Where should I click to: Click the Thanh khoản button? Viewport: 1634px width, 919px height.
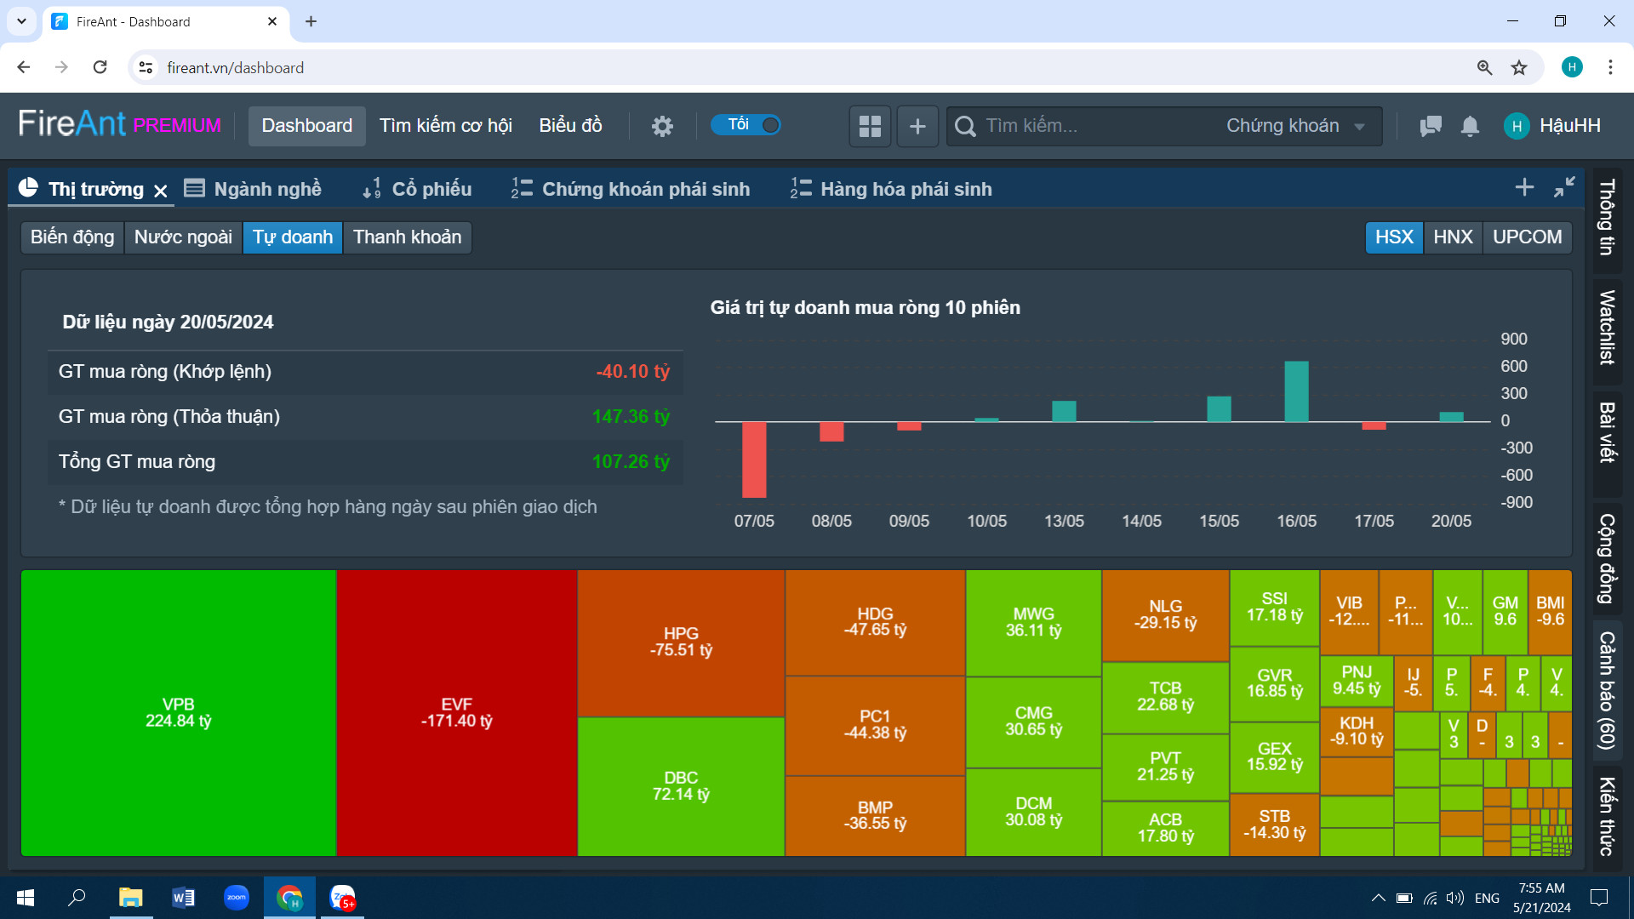(407, 237)
